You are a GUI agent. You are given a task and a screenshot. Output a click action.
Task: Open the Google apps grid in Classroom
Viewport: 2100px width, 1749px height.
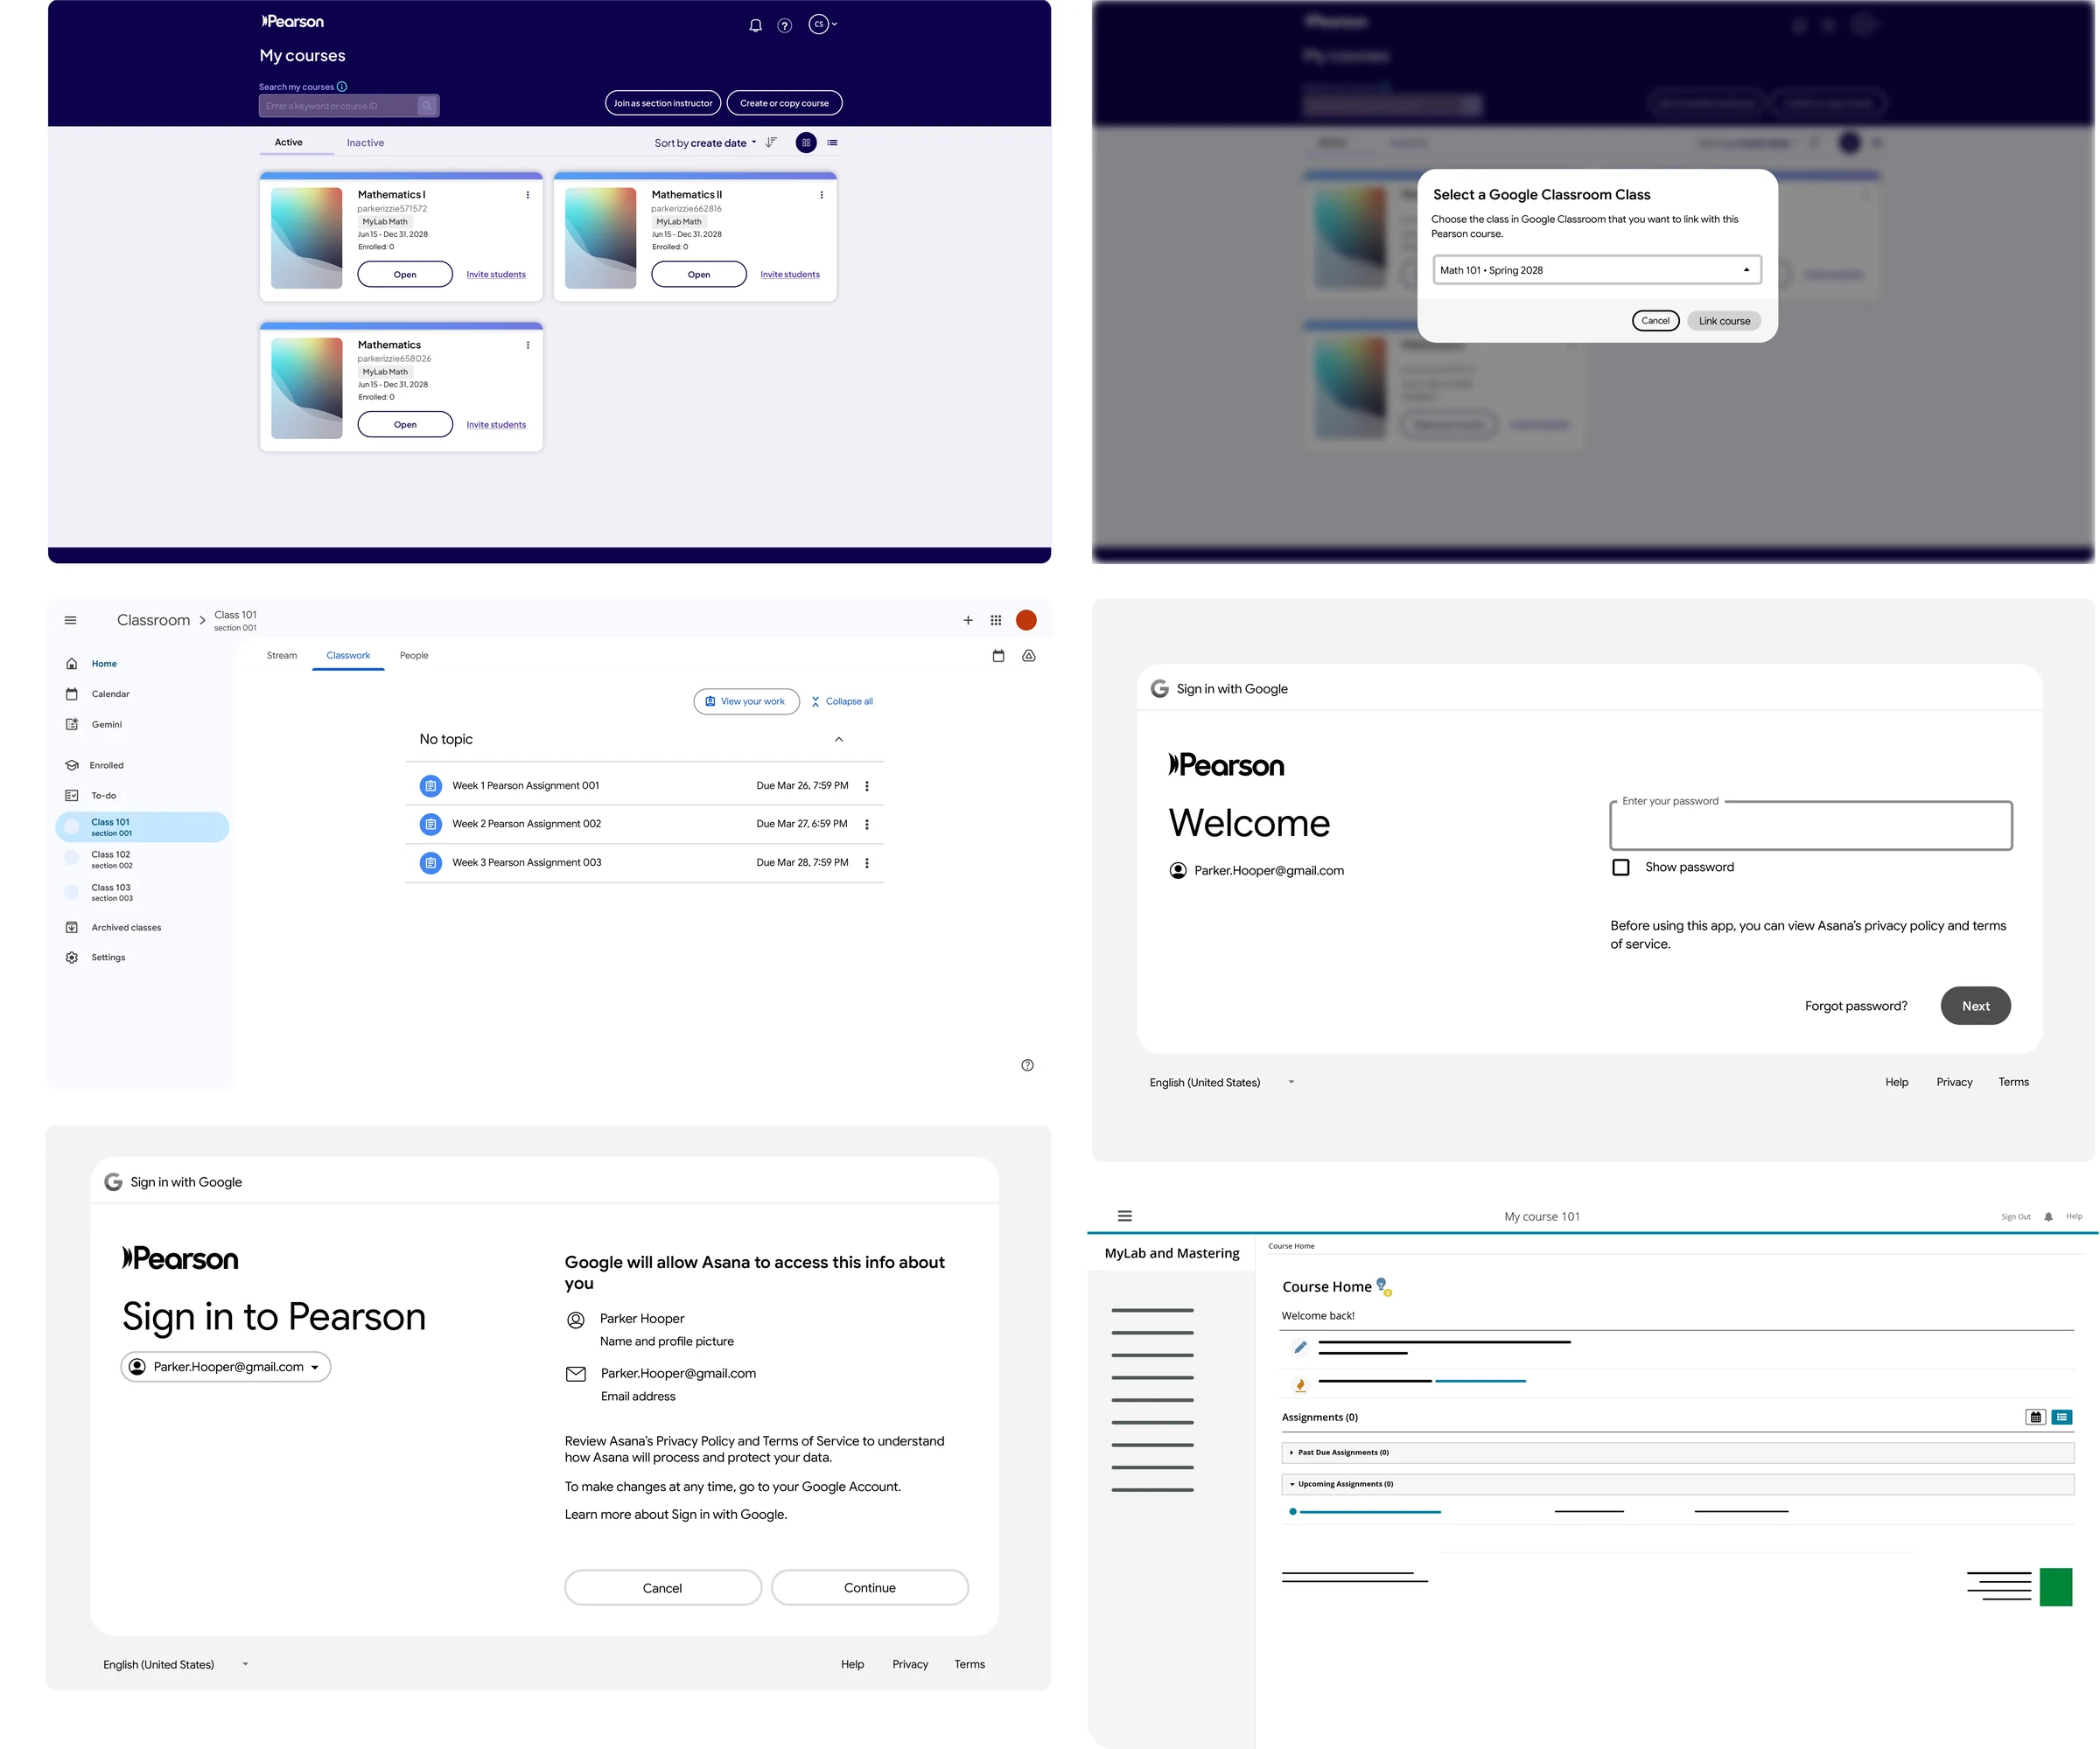[996, 621]
